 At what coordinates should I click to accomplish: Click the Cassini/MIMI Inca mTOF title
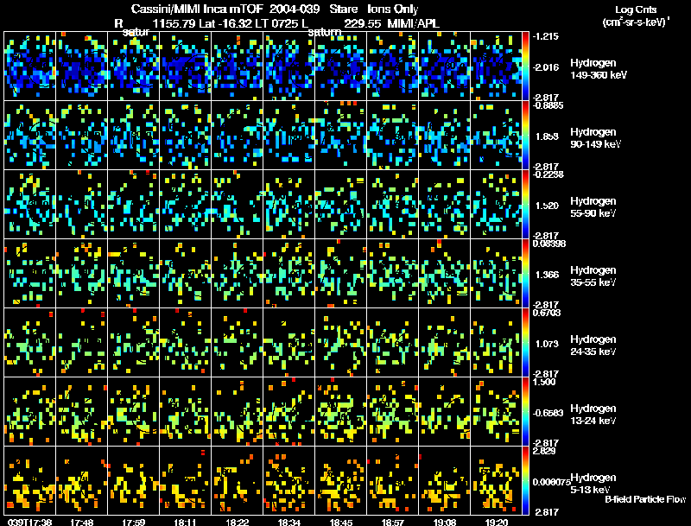tap(197, 9)
